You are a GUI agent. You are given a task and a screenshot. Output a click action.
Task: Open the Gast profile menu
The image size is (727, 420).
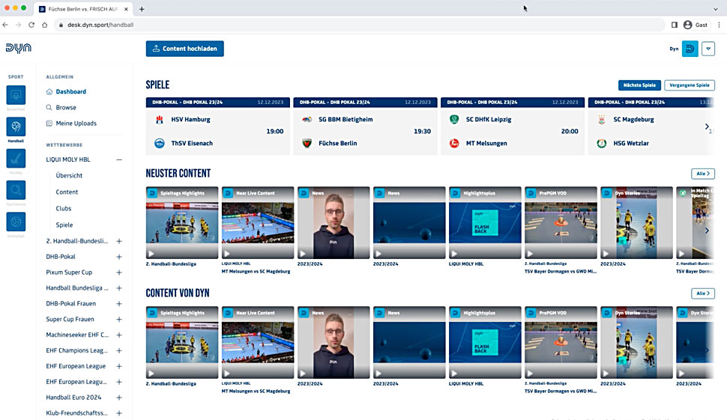(696, 25)
